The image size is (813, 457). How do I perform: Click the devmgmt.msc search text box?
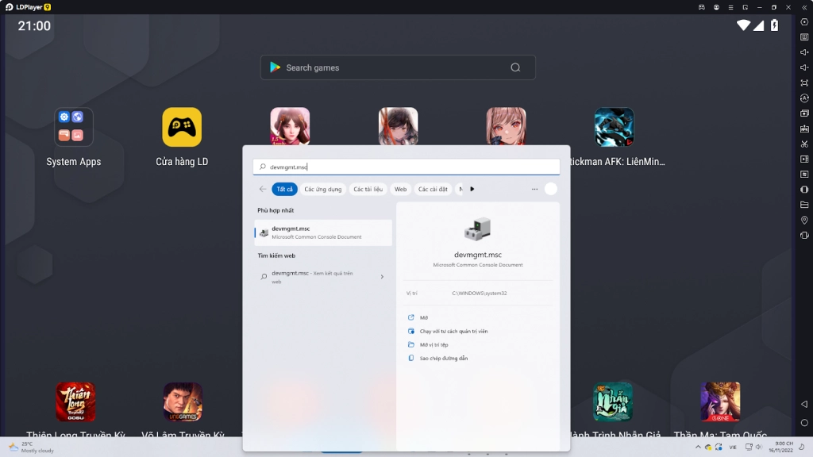(406, 167)
